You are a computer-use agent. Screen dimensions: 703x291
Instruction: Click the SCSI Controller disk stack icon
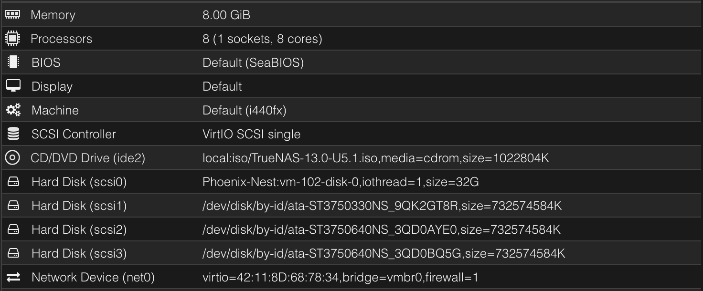[x=12, y=134]
